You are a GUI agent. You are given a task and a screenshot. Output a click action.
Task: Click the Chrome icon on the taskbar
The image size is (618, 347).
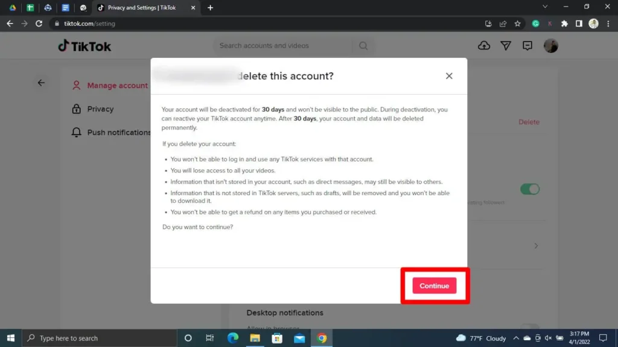[322, 338]
